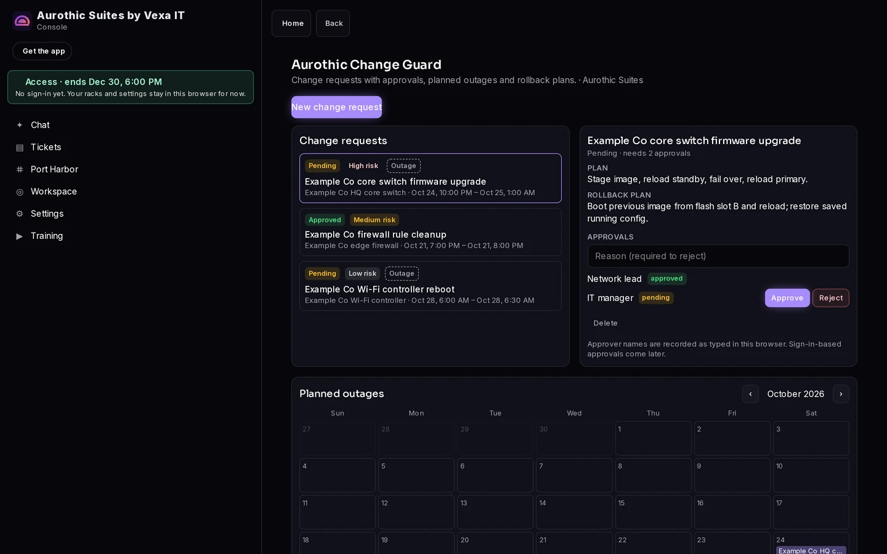Click IT manager pending status badge
887x554 pixels.
[655, 298]
